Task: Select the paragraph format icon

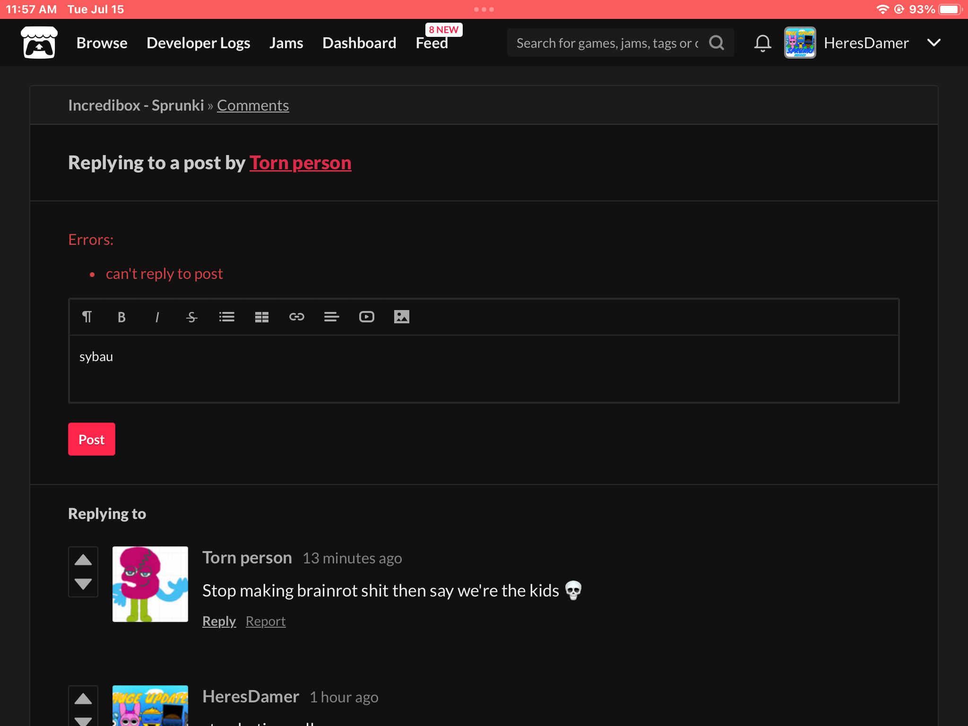Action: 87,317
